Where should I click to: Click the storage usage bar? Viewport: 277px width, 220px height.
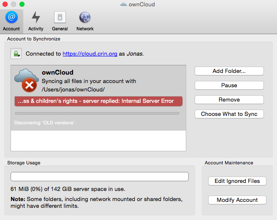(100, 177)
